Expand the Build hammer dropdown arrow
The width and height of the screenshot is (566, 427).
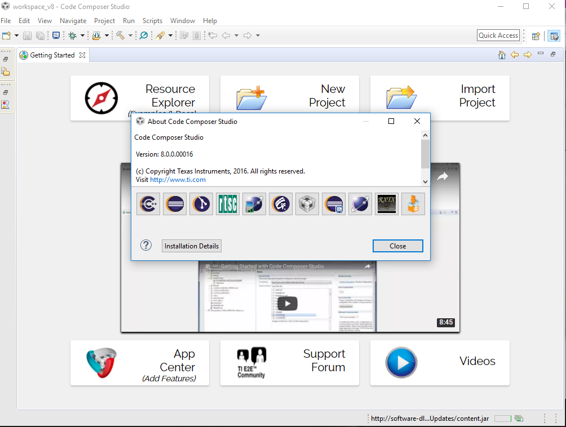(x=130, y=35)
